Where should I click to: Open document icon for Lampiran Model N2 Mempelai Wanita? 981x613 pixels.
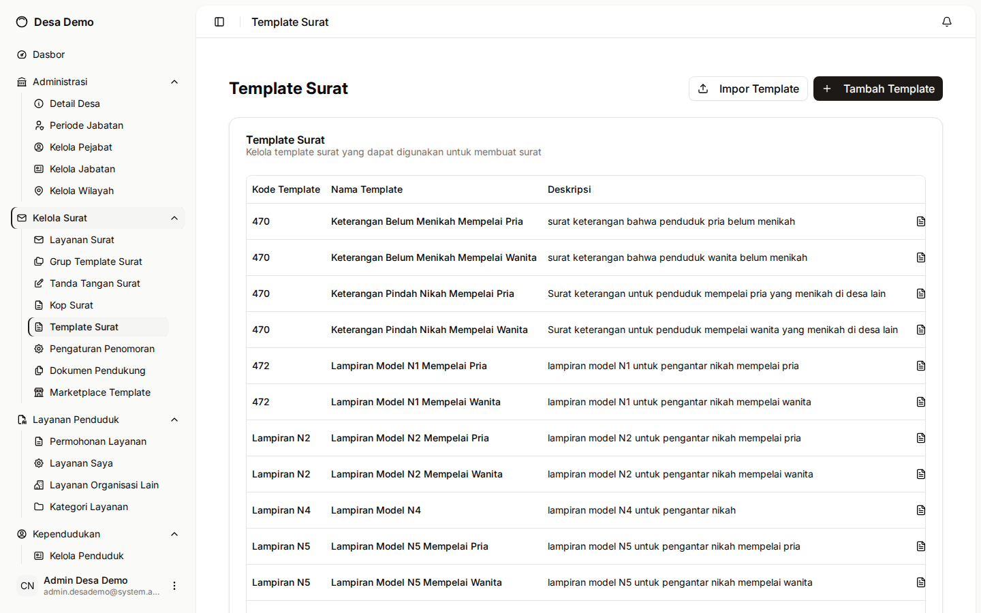(x=921, y=474)
